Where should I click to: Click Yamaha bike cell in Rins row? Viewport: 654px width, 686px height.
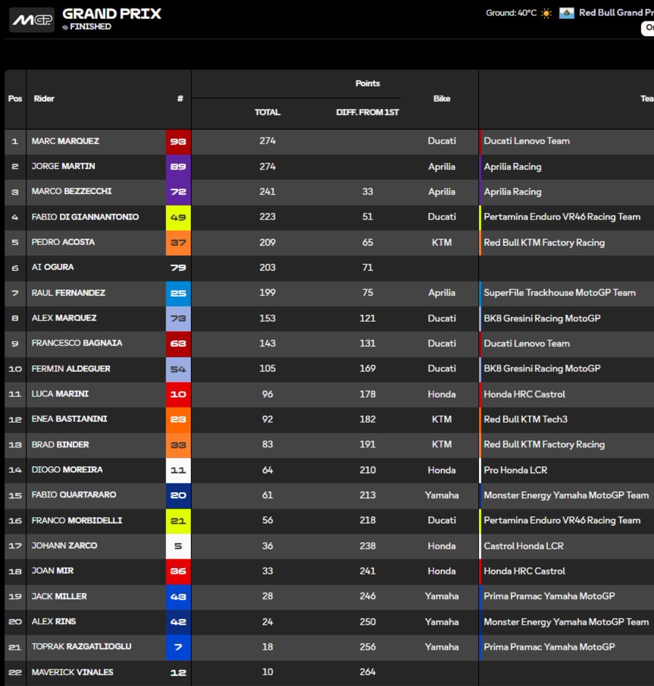(442, 621)
